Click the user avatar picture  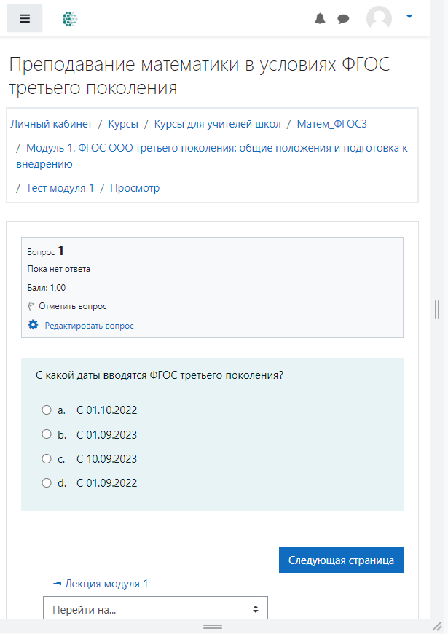tap(379, 18)
